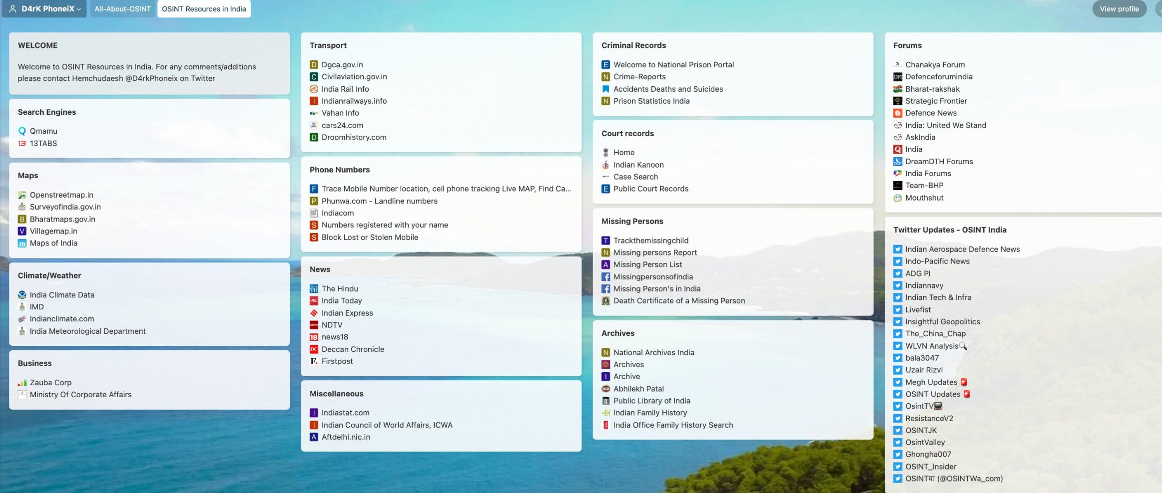Click the 13TABS favicon icon
The height and width of the screenshot is (493, 1162).
(x=22, y=143)
